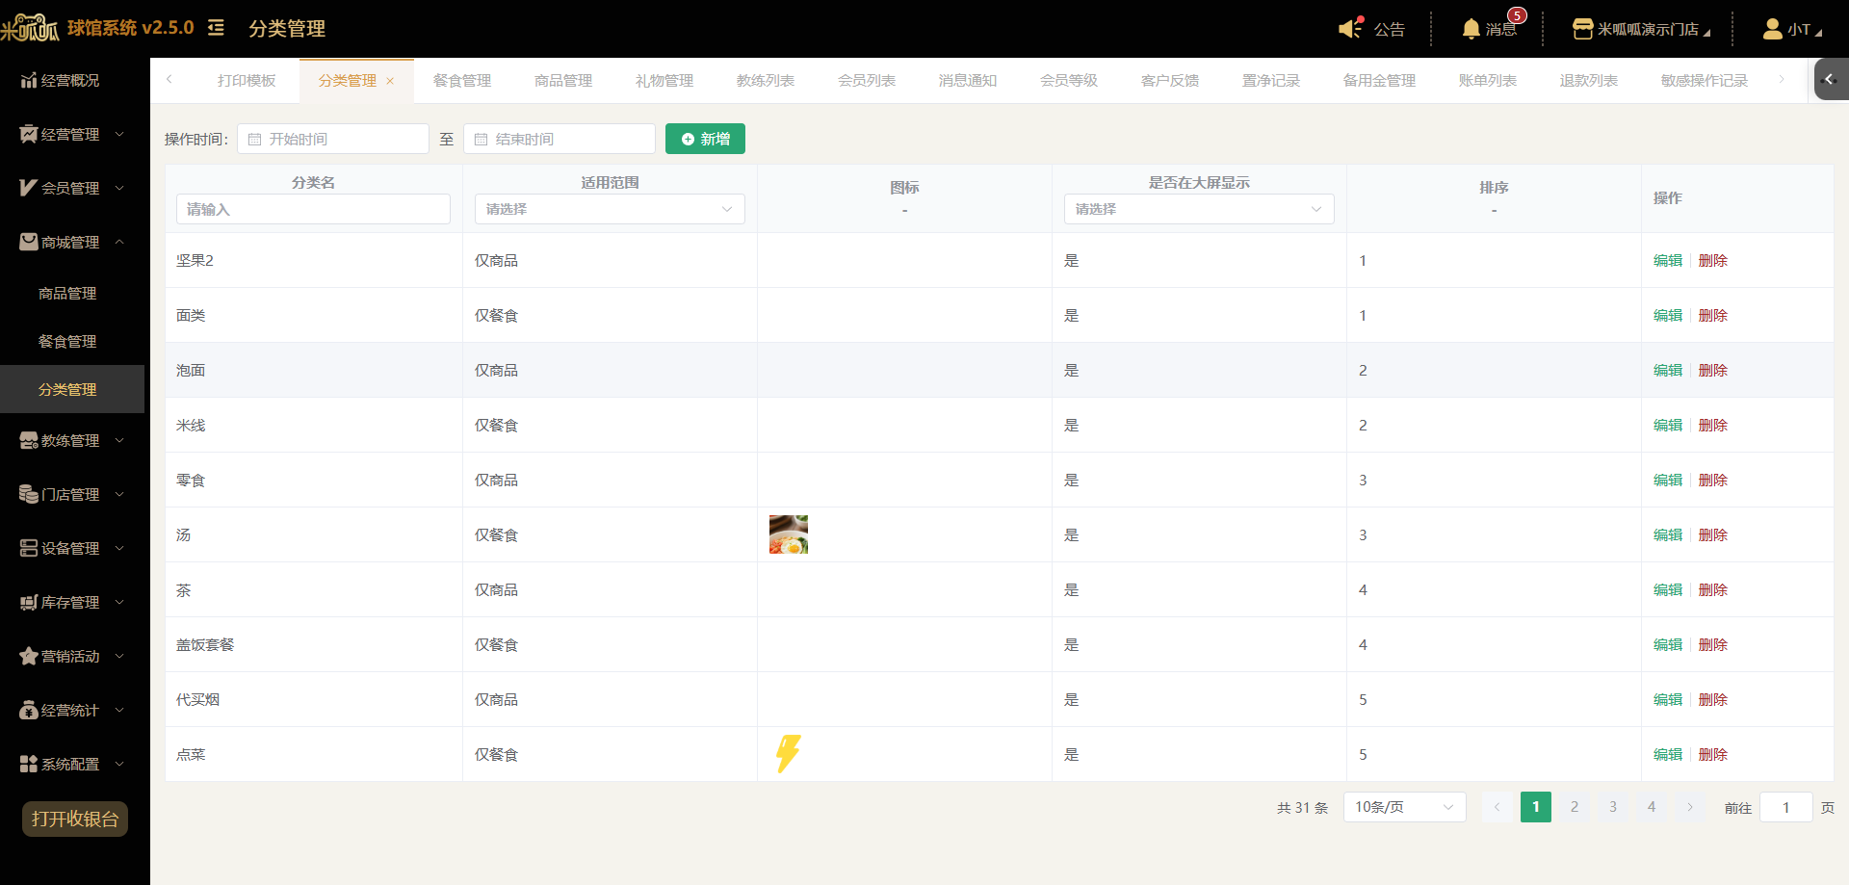Viewport: 1849px width, 885px height.
Task: Click the 汤 category food thumbnail
Action: point(789,534)
